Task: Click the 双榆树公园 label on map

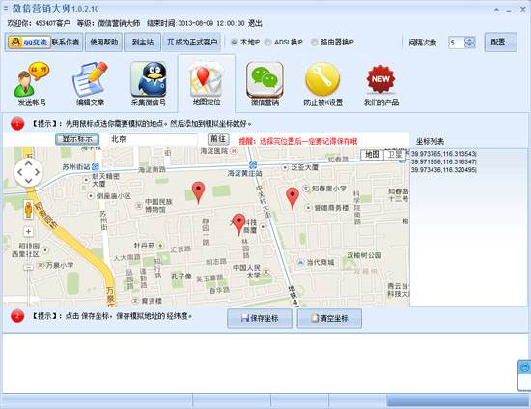Action: pyautogui.click(x=364, y=255)
